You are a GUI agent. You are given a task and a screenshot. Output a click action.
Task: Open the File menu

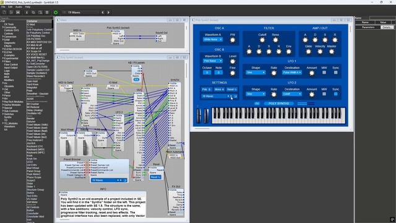click(x=3, y=7)
